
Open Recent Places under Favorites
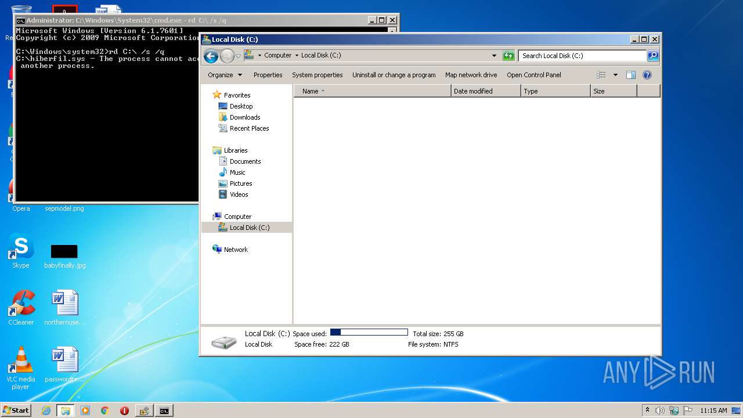click(243, 128)
